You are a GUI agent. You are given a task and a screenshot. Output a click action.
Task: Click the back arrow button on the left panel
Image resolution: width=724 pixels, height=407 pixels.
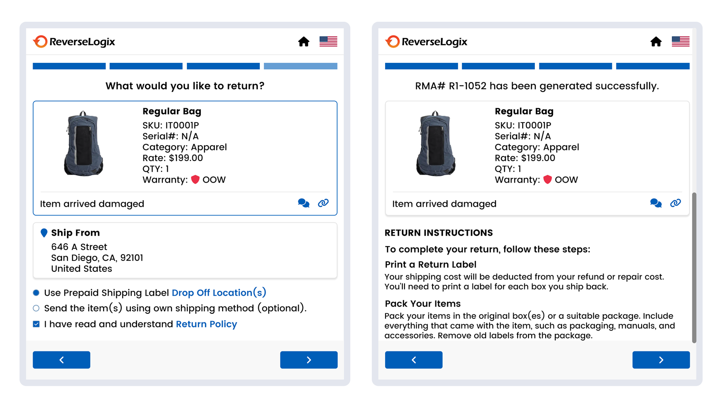click(61, 360)
